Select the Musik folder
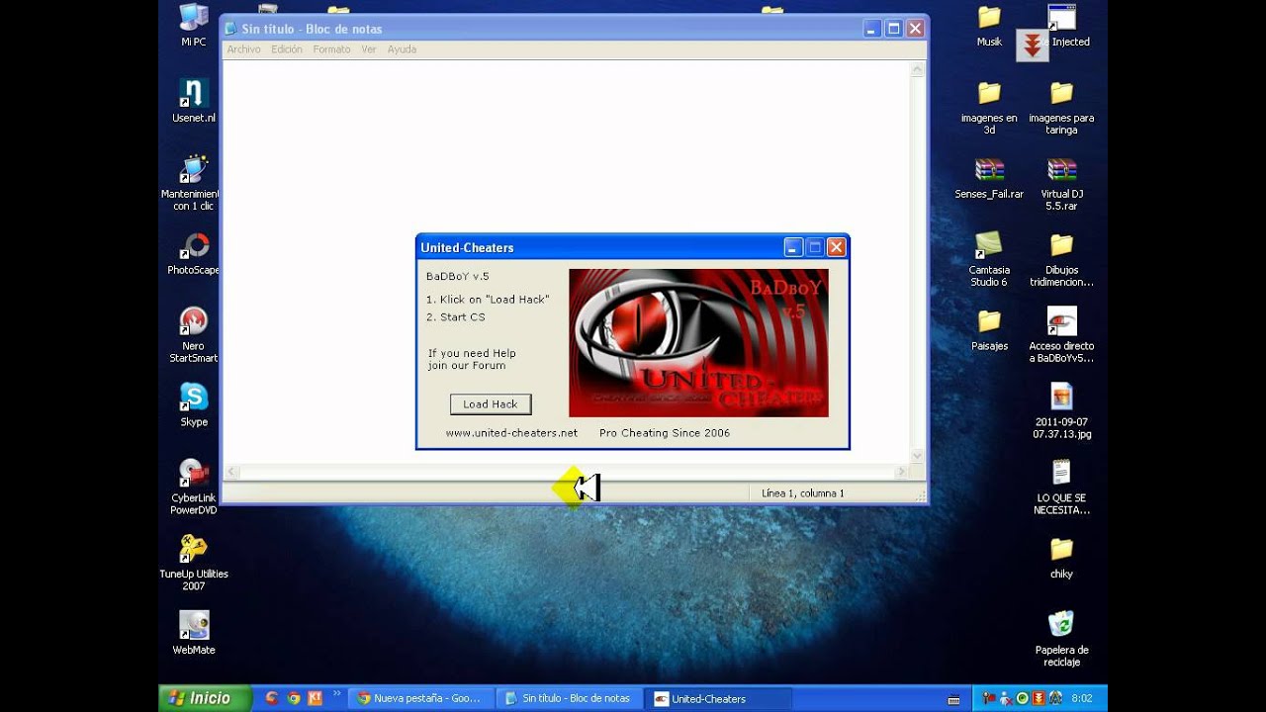The width and height of the screenshot is (1266, 712). coord(989,27)
